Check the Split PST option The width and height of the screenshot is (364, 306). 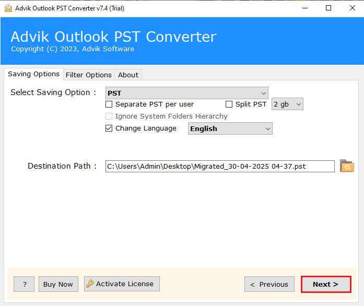(x=229, y=104)
